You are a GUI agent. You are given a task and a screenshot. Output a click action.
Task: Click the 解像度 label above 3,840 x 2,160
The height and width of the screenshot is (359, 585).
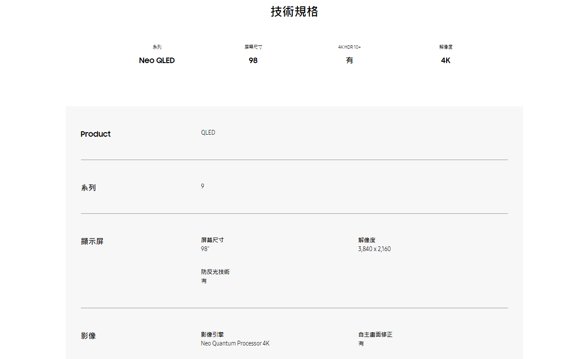[x=367, y=240]
